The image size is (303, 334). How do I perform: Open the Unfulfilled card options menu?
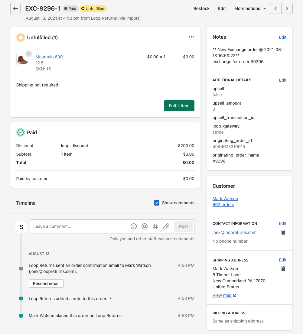191,37
